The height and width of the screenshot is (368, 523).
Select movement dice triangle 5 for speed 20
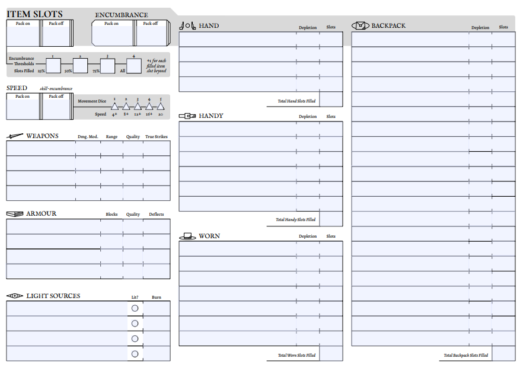coord(161,106)
